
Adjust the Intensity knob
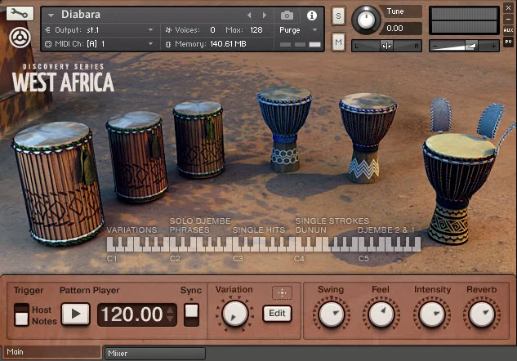pyautogui.click(x=431, y=314)
